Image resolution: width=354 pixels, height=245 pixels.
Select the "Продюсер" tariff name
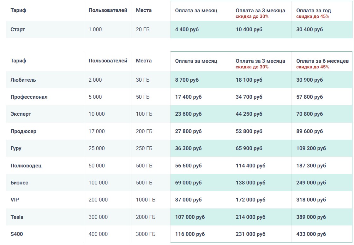(x=23, y=131)
